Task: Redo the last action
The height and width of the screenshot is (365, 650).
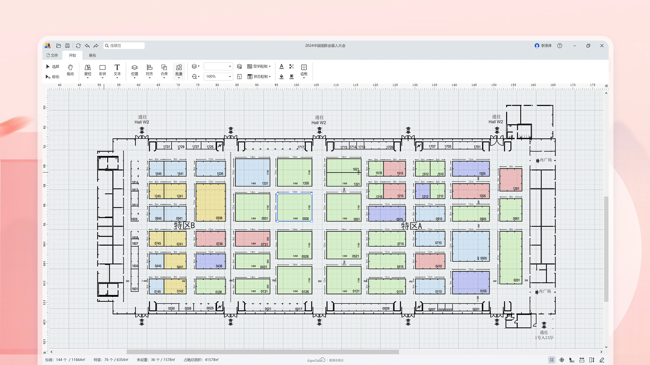Action: [96, 46]
